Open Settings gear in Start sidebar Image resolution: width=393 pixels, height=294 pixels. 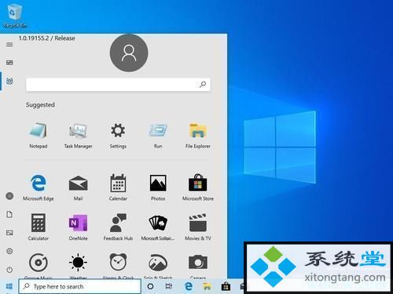click(x=9, y=251)
